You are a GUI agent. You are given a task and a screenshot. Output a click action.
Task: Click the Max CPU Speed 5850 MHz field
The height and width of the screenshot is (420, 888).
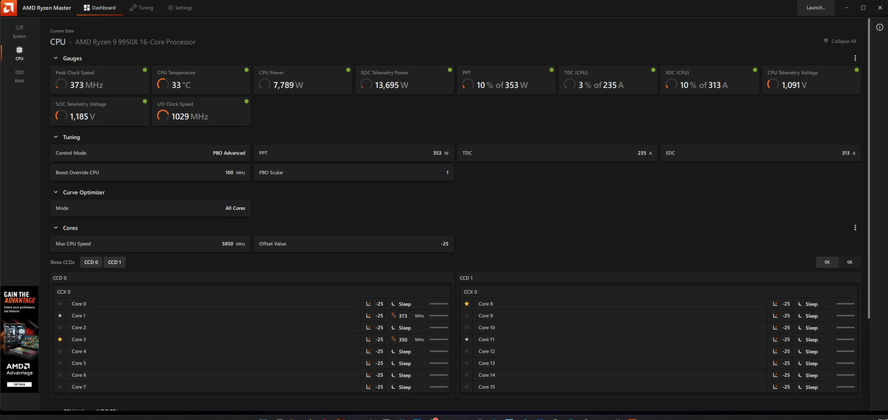[151, 244]
